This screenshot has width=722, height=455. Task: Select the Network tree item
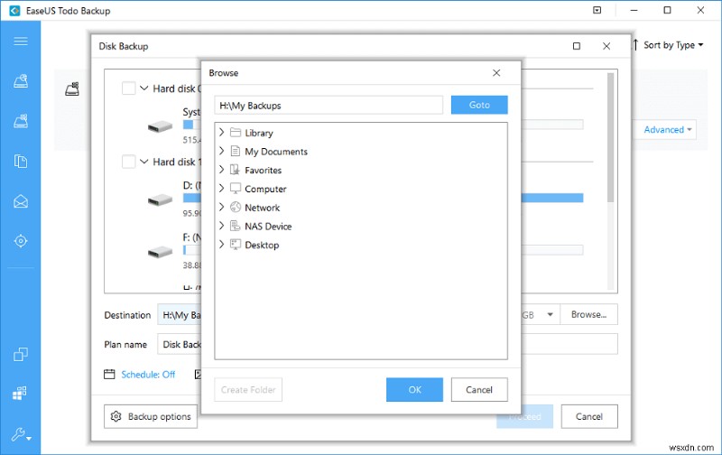click(x=262, y=208)
